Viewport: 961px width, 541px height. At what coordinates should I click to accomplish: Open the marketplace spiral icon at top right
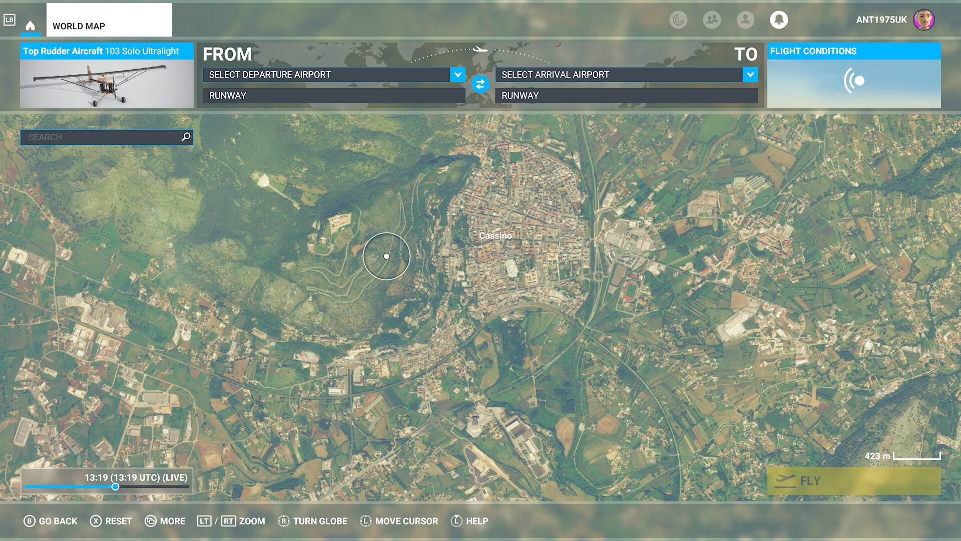coord(679,21)
